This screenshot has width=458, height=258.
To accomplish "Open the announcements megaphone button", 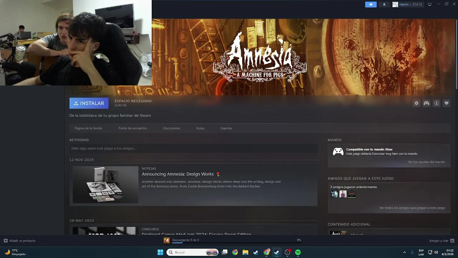I will (x=371, y=4).
